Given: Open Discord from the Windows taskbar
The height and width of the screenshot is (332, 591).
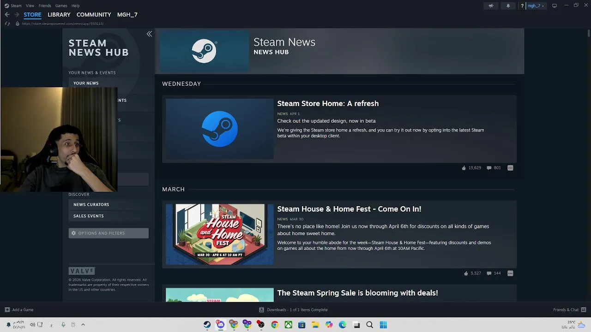Looking at the screenshot, I should point(220,325).
